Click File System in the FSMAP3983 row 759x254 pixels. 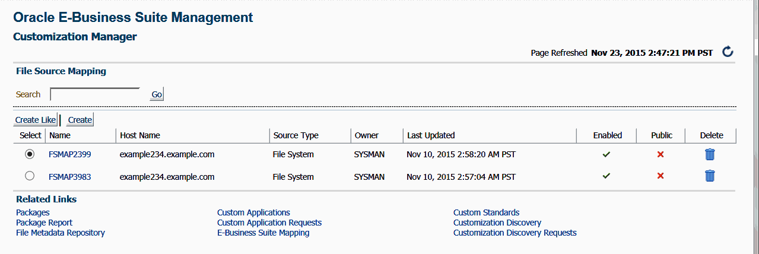[x=293, y=176]
